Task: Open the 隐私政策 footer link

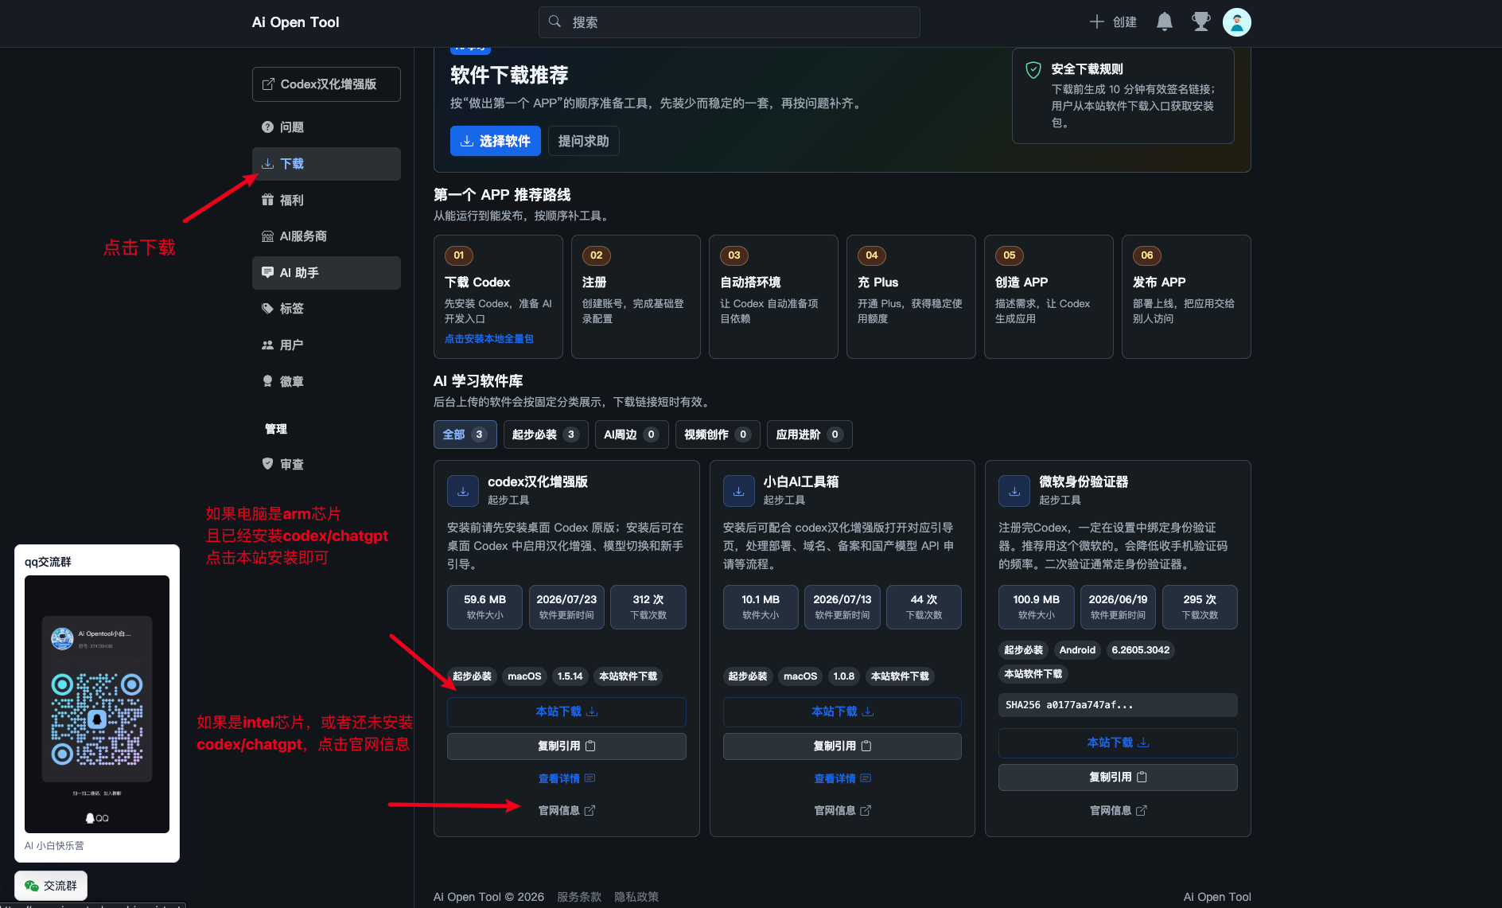Action: pos(636,897)
